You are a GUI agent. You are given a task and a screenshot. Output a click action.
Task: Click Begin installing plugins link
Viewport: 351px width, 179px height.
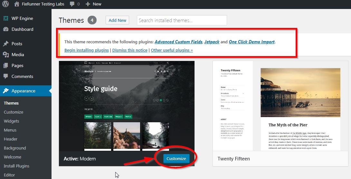(87, 50)
